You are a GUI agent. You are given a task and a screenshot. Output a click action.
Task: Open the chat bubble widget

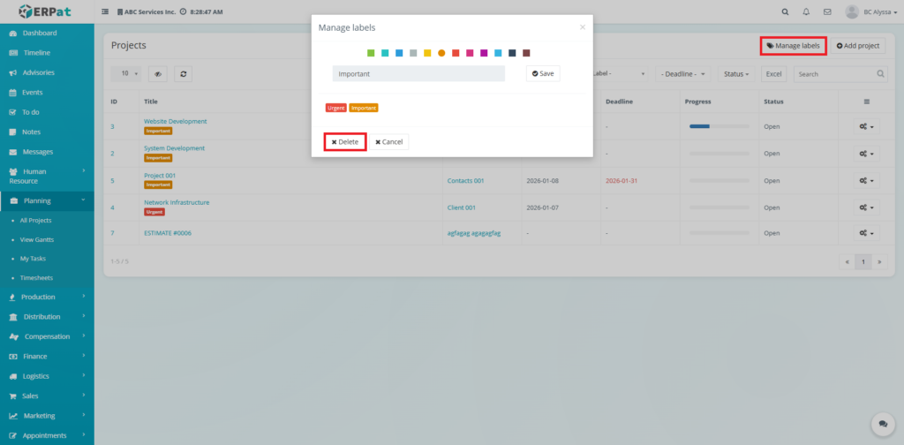(883, 424)
